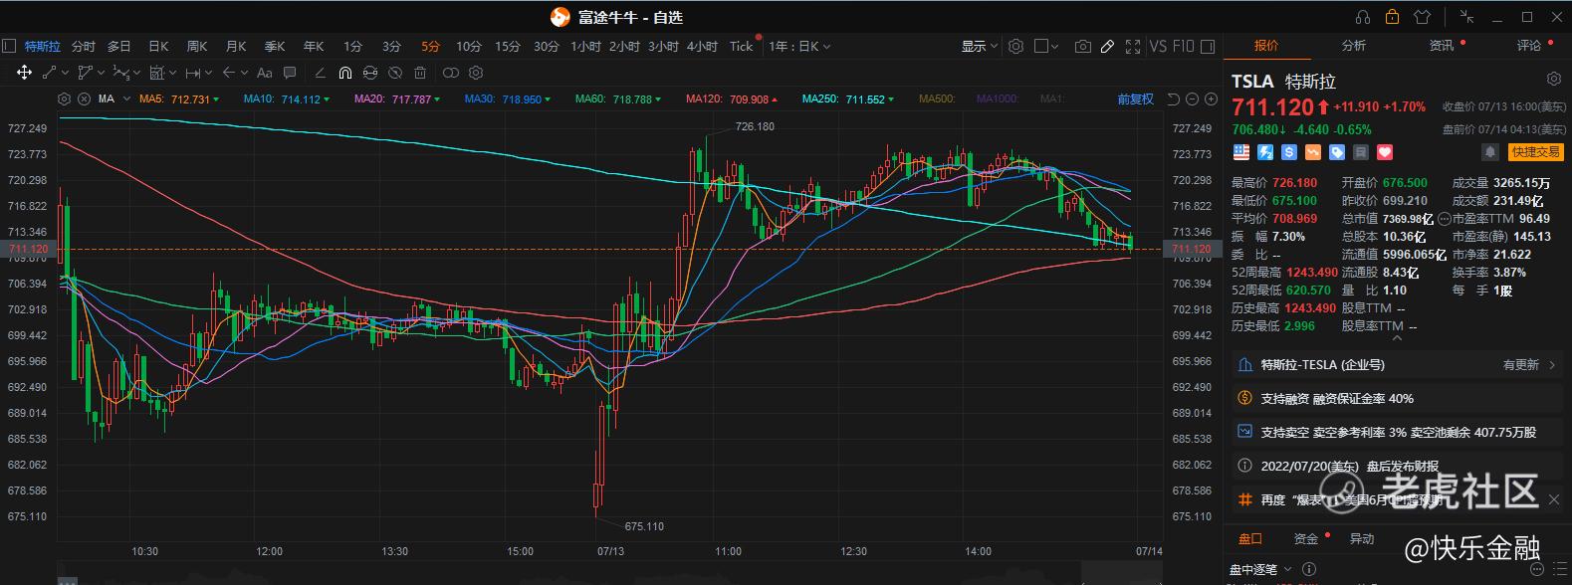
Task: Reset chart view with undo arrow
Action: [x=1173, y=98]
